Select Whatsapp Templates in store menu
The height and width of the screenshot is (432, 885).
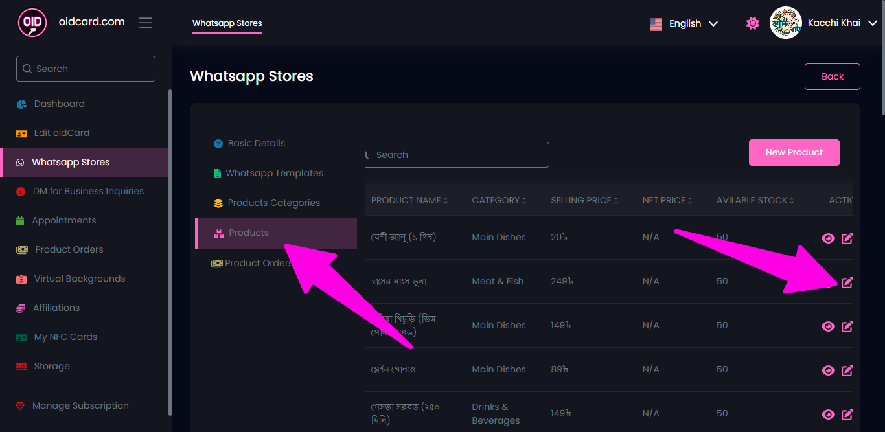[273, 173]
